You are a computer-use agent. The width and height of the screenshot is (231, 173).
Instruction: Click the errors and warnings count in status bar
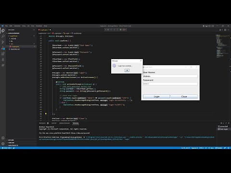(x=6, y=148)
